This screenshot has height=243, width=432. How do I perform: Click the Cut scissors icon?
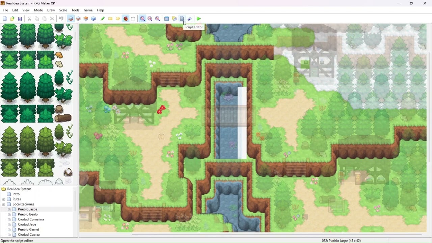(x=29, y=19)
